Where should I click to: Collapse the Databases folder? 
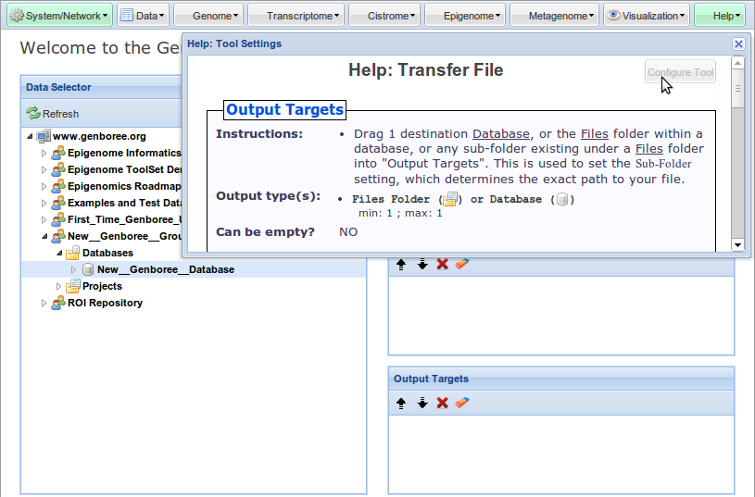59,253
